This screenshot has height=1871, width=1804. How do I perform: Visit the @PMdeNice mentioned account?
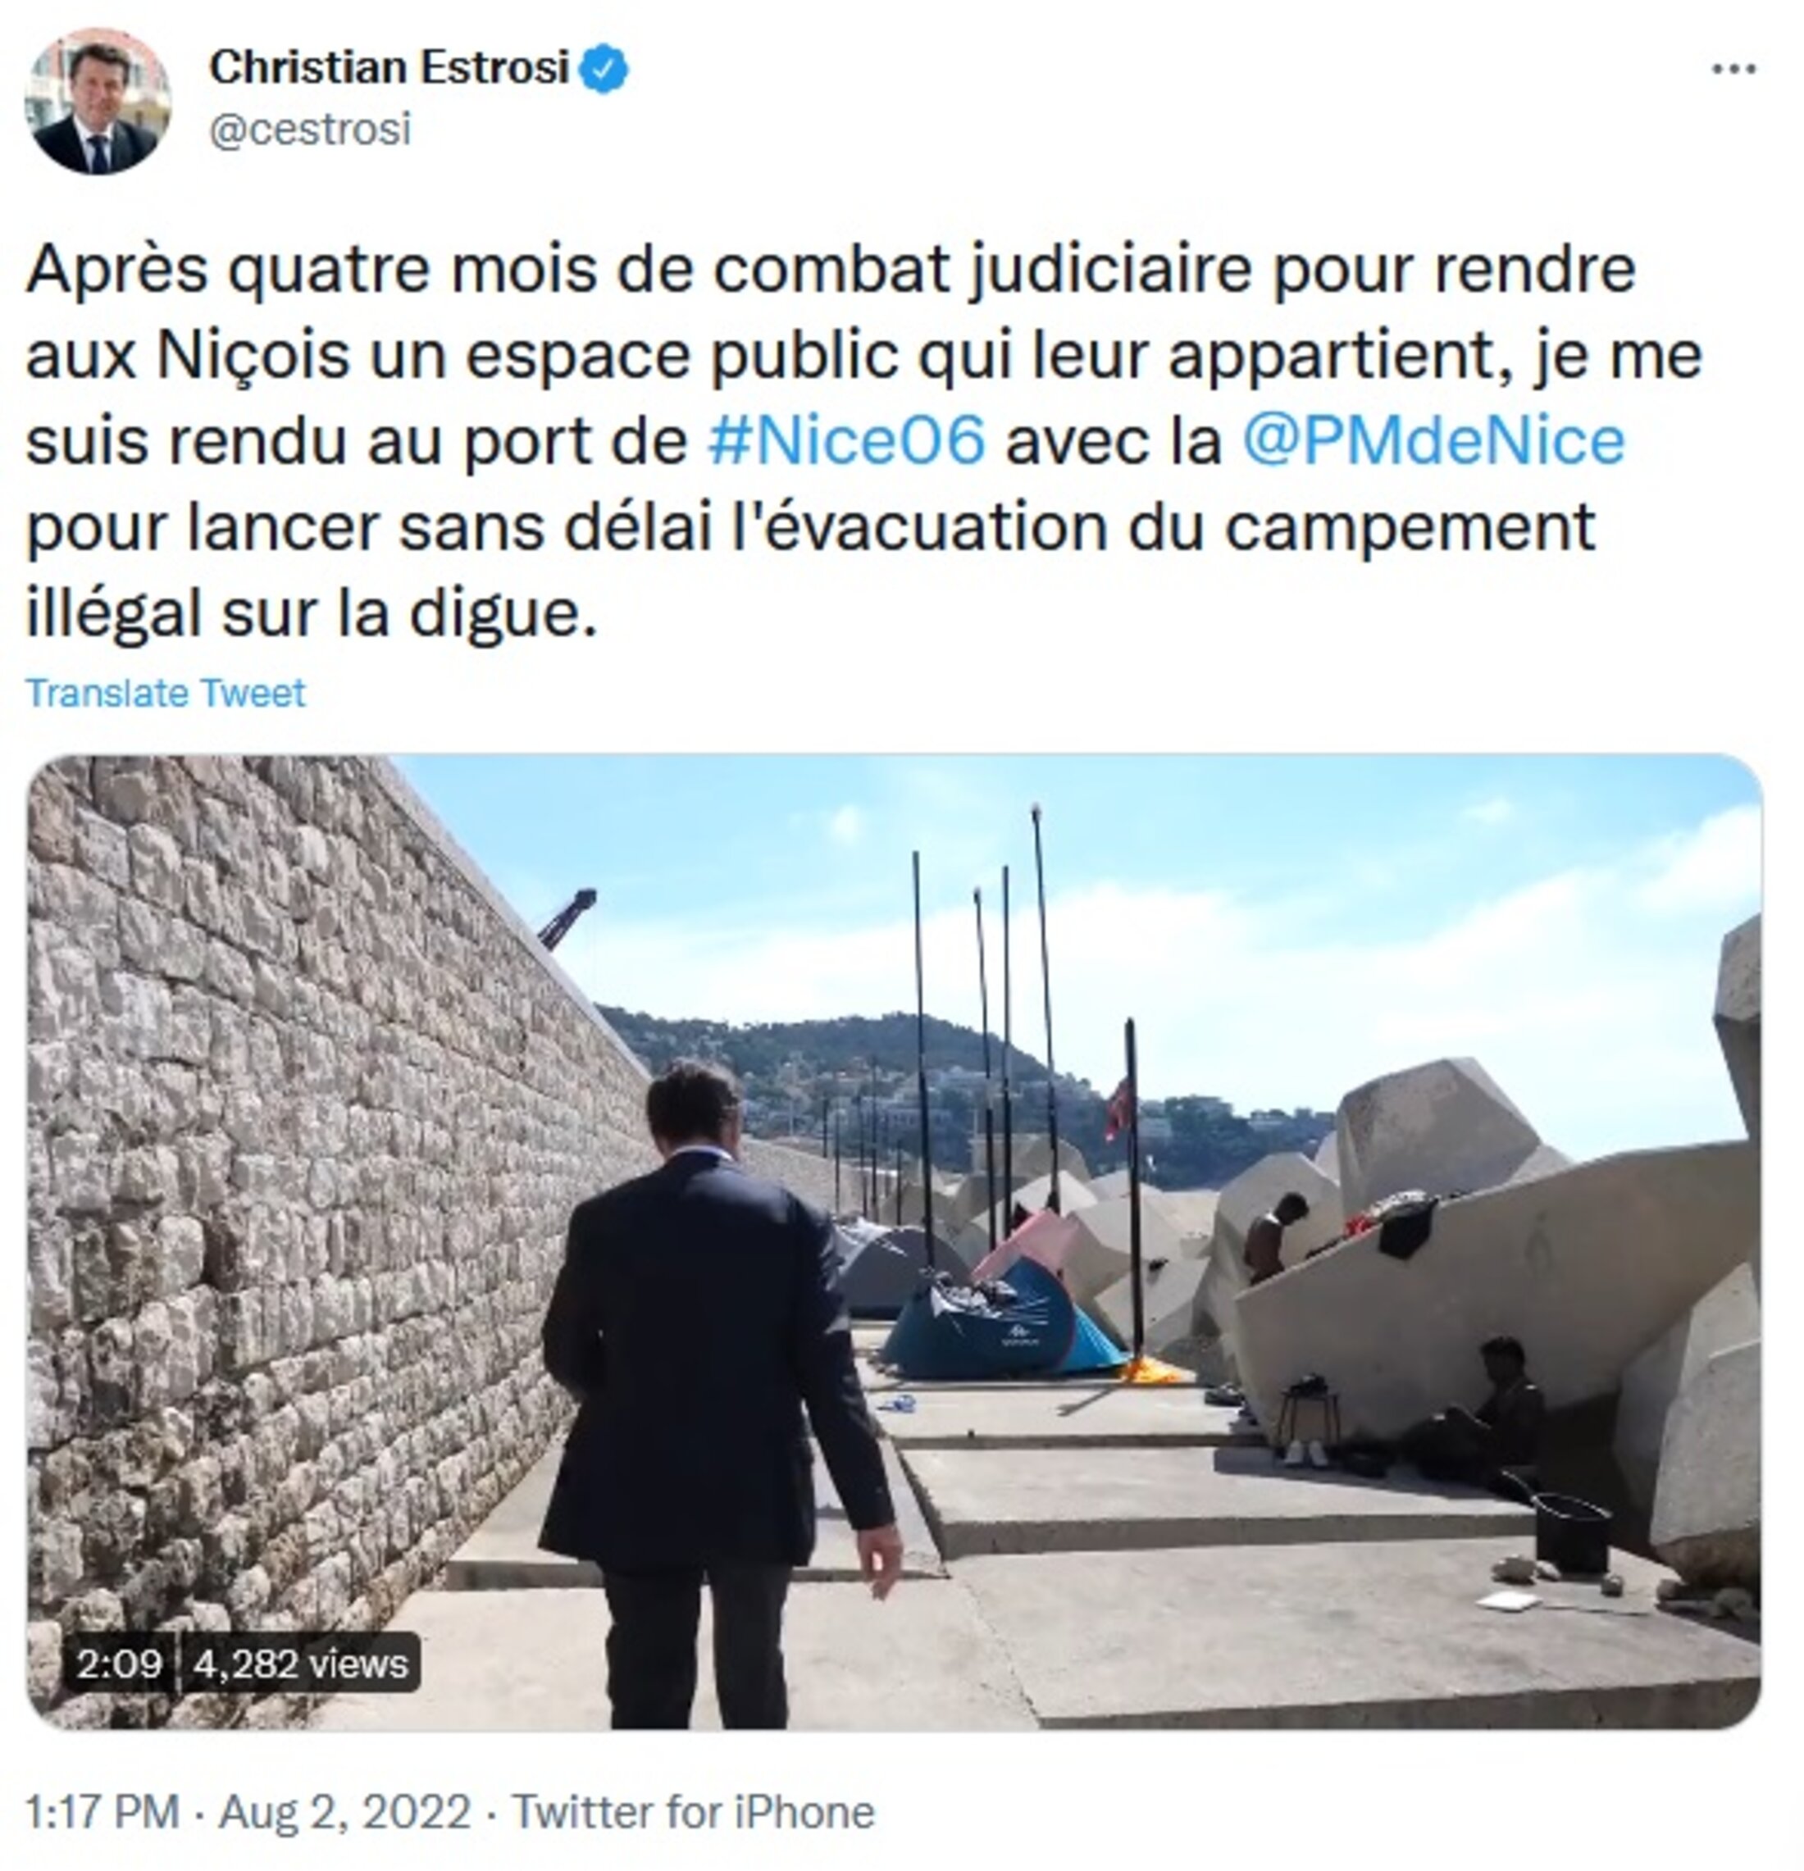1433,440
